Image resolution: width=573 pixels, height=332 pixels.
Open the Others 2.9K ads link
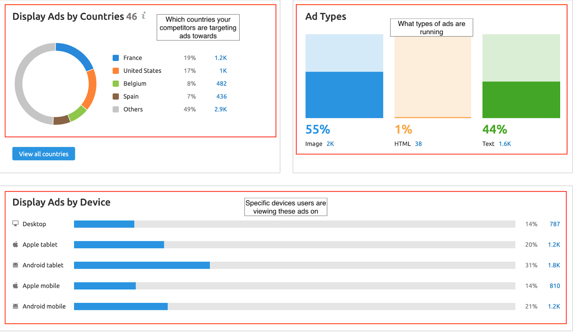click(221, 109)
